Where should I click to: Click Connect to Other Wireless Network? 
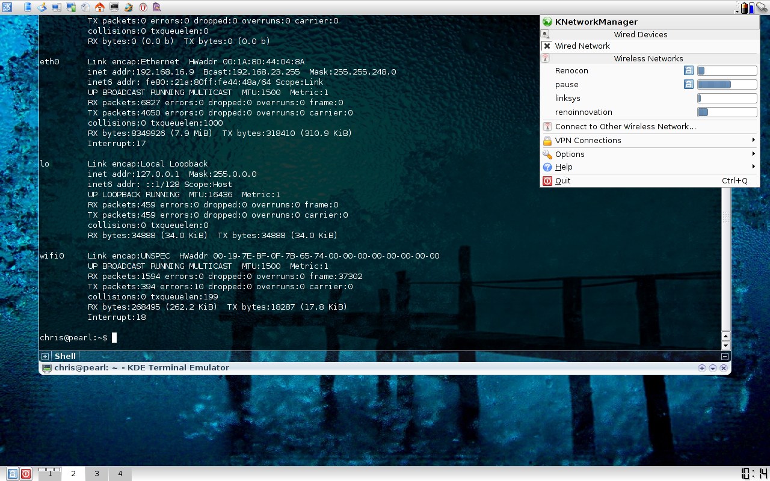pyautogui.click(x=625, y=127)
